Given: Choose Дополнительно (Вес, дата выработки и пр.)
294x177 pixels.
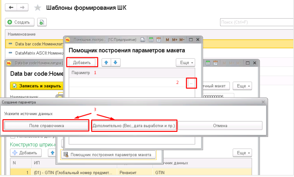Looking at the screenshot, I should 134,126.
